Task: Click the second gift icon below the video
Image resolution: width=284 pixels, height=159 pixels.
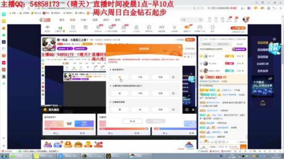Action: (x=58, y=144)
